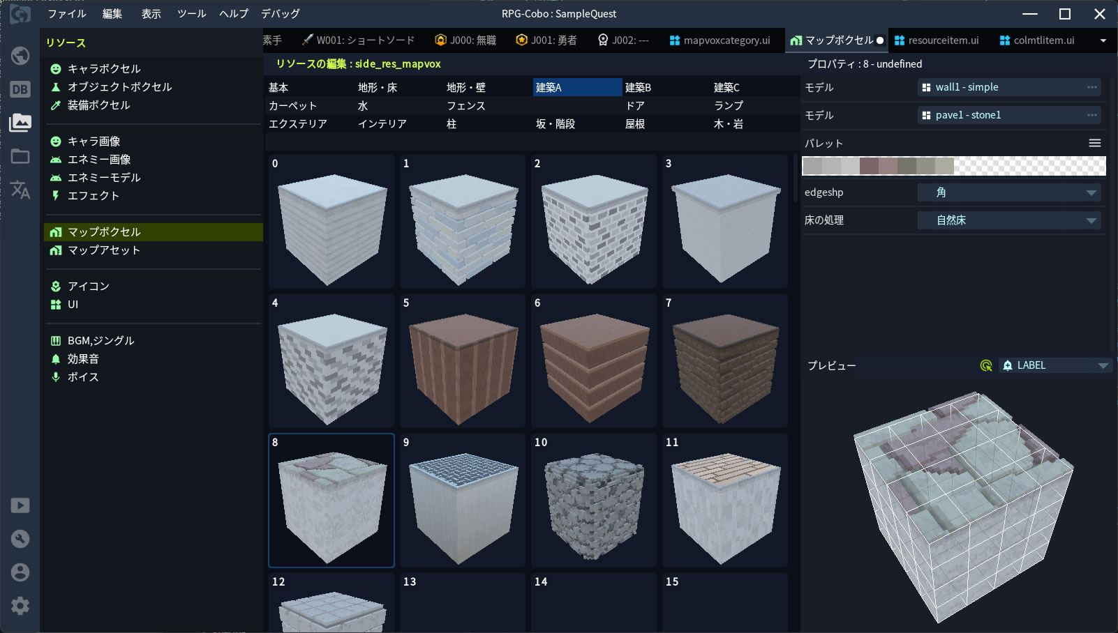Open the settings gear in sidebar
Screen dimensions: 1118x633
20,606
